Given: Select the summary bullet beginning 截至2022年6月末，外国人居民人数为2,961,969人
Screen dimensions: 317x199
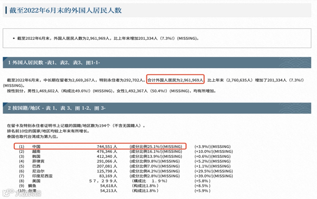Looking at the screenshot, I should (108, 38).
